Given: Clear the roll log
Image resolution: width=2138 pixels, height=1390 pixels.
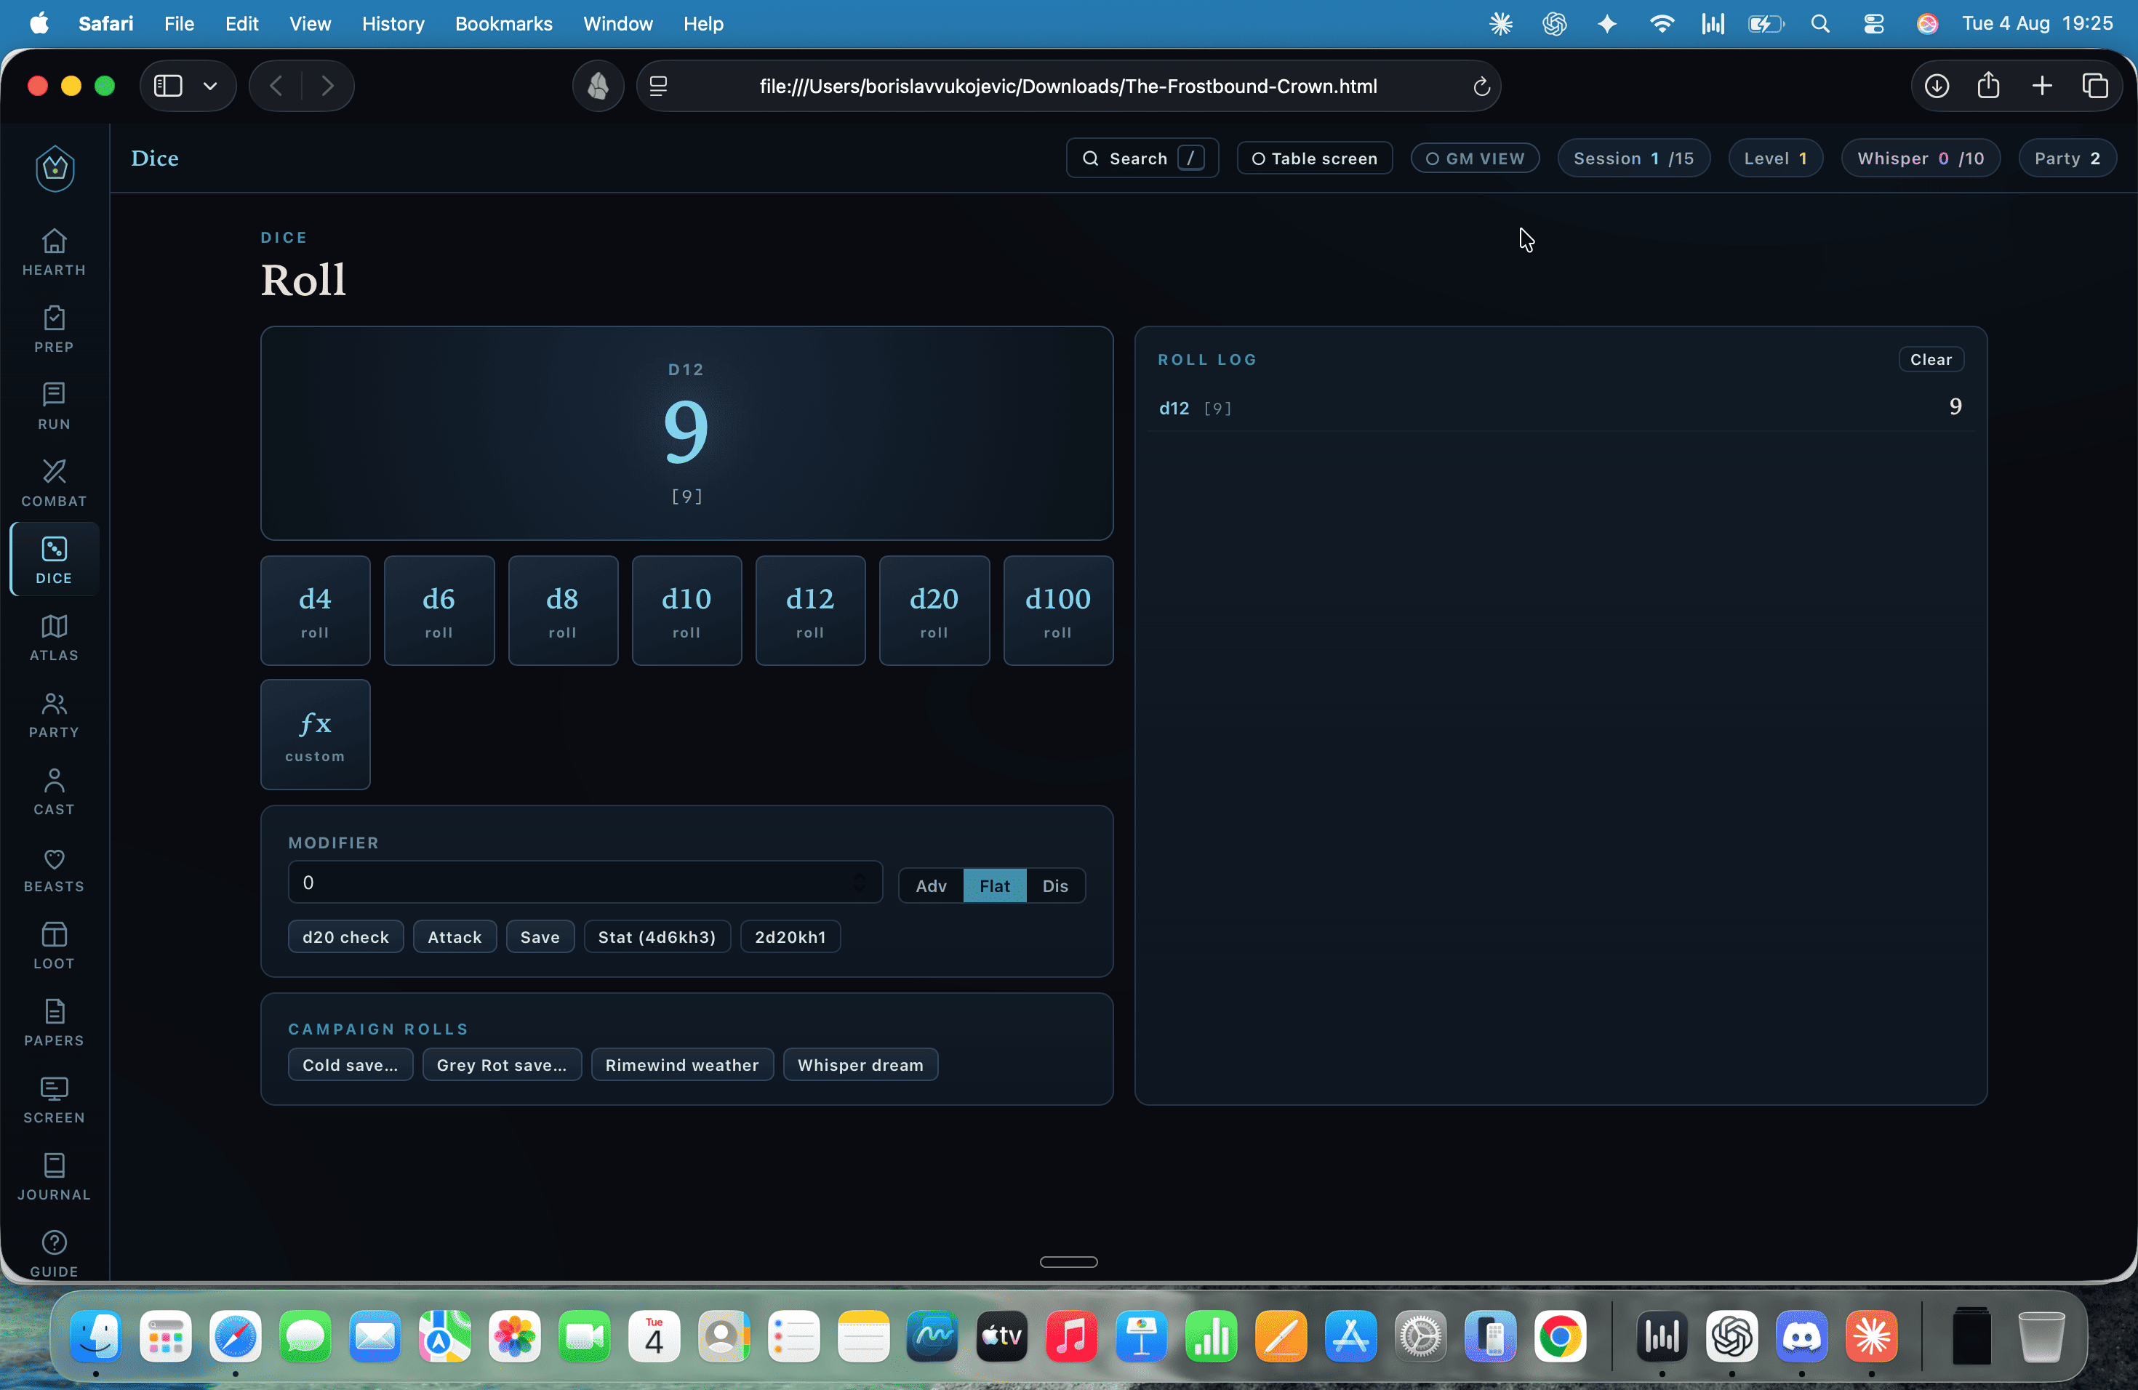Looking at the screenshot, I should tap(1931, 359).
